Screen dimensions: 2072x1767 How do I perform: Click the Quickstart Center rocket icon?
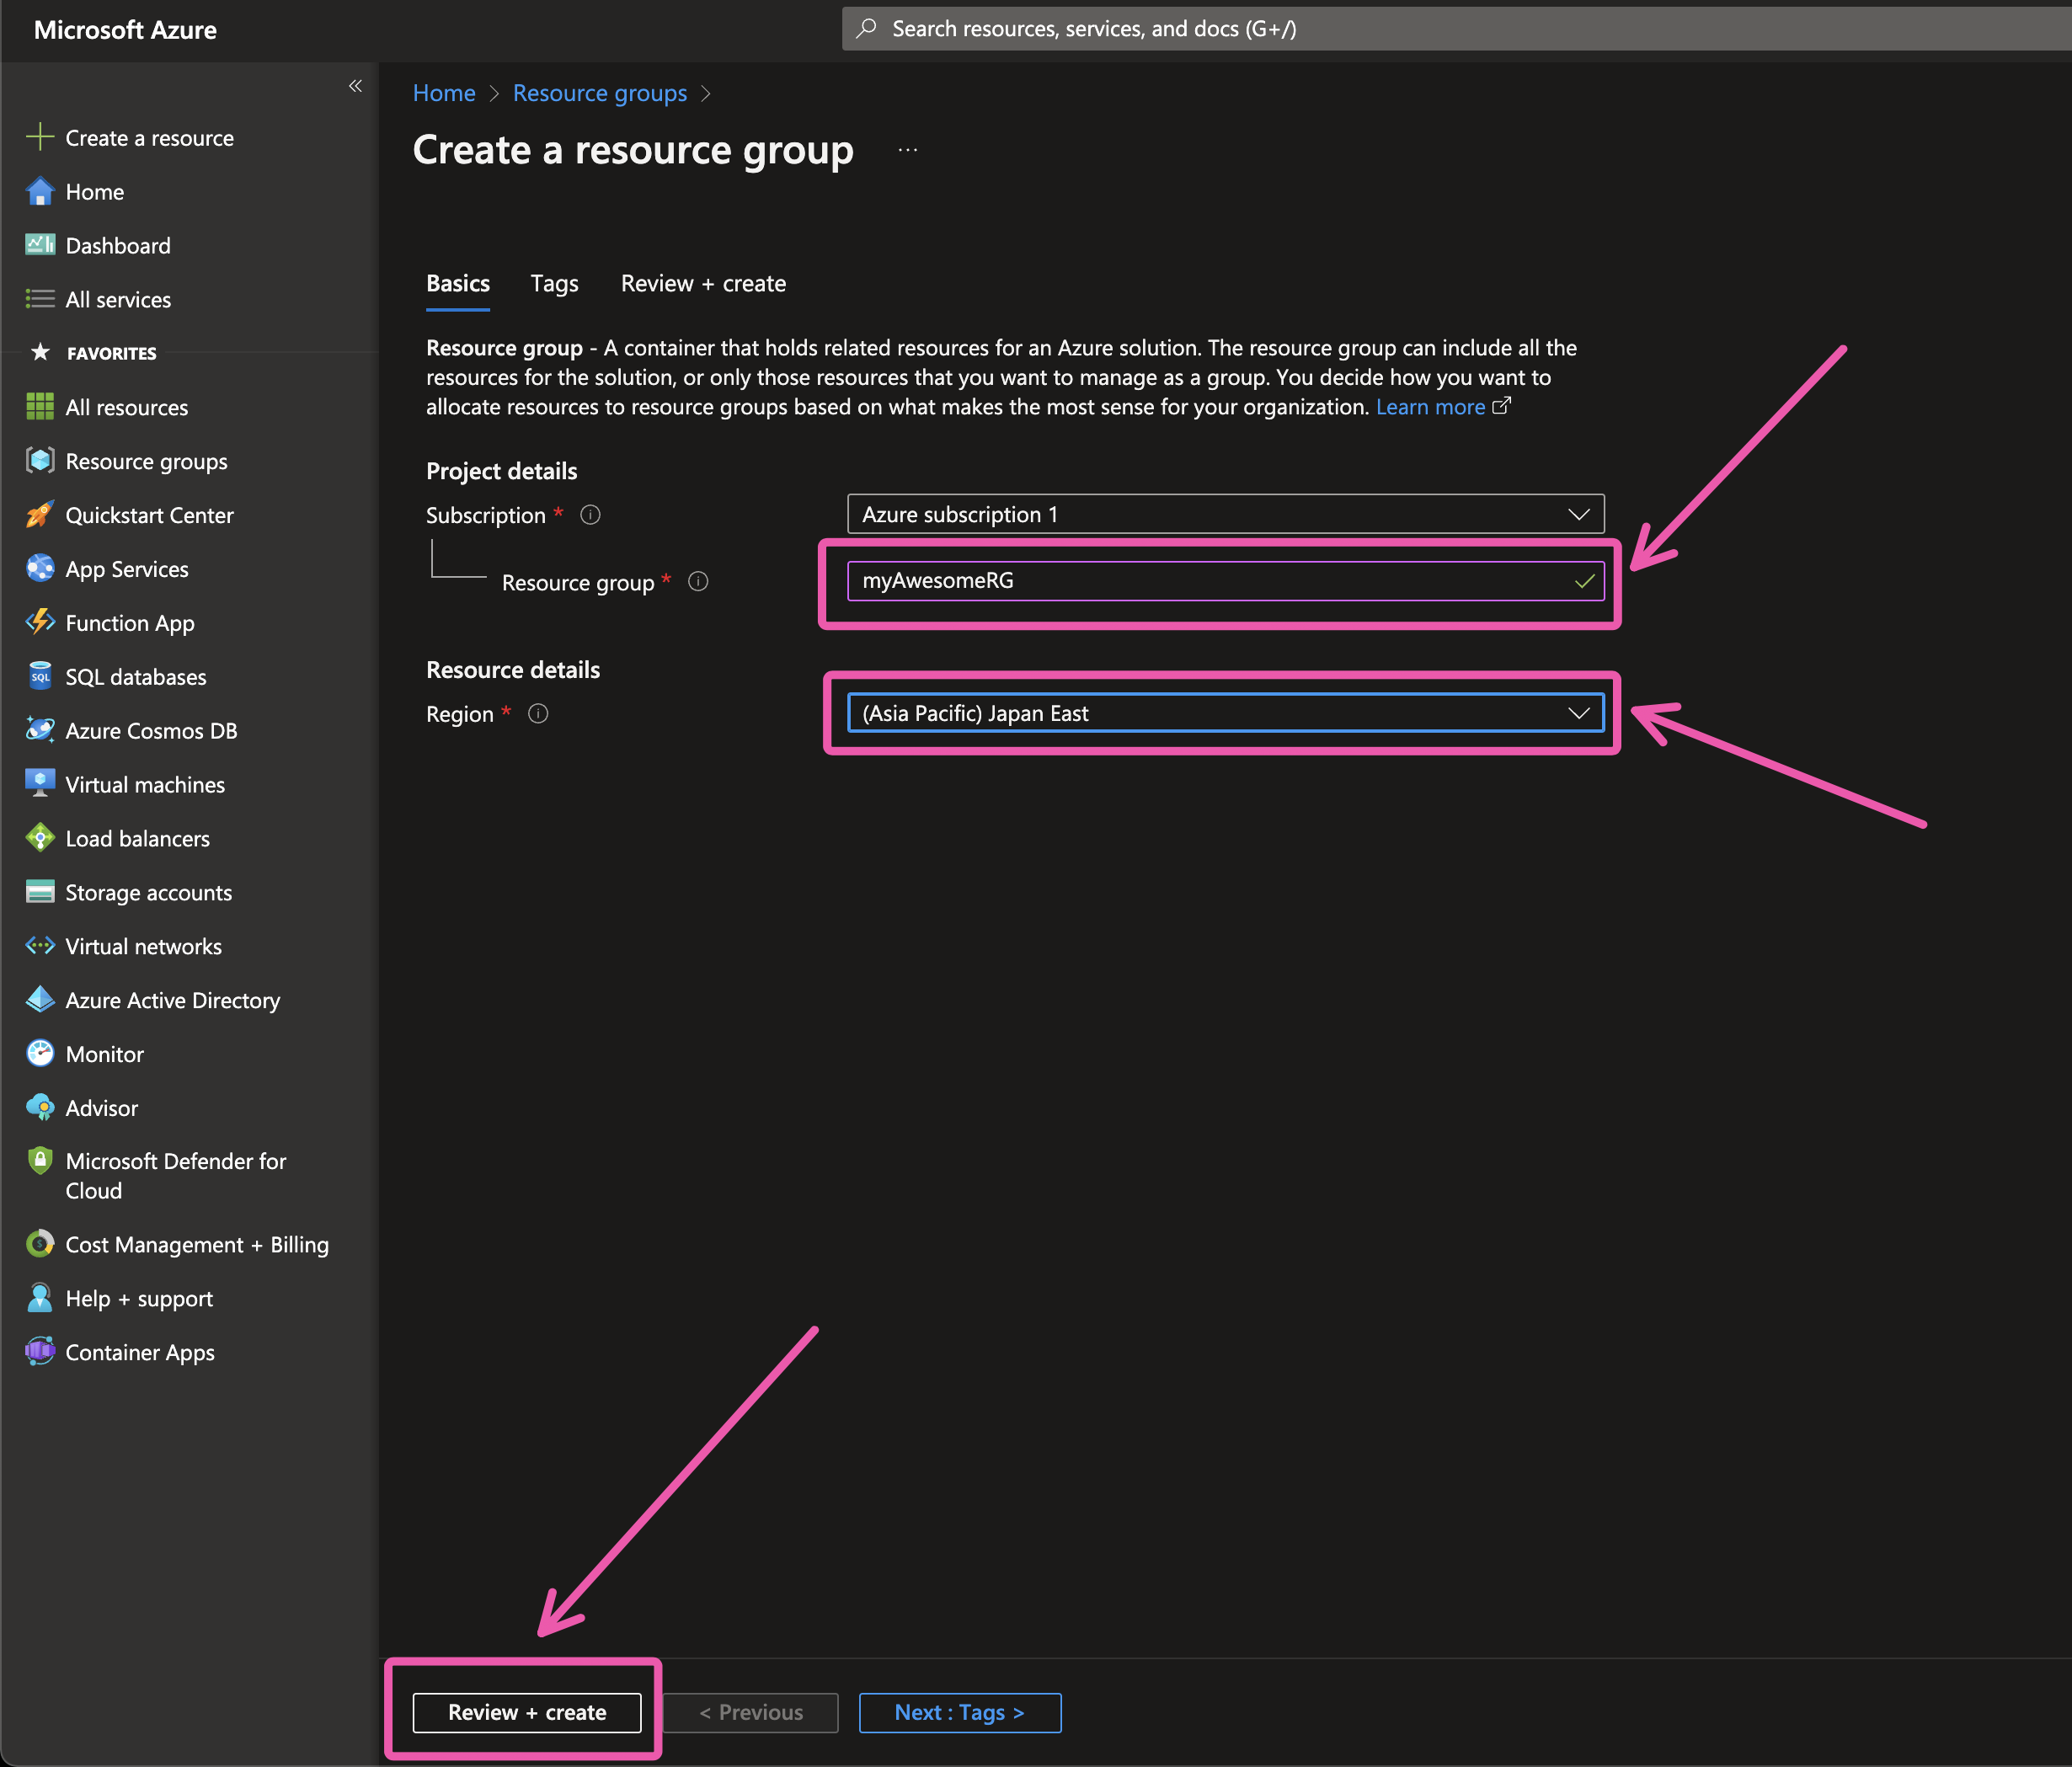pos(40,515)
